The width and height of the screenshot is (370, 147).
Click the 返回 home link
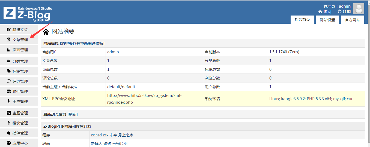click(325, 12)
